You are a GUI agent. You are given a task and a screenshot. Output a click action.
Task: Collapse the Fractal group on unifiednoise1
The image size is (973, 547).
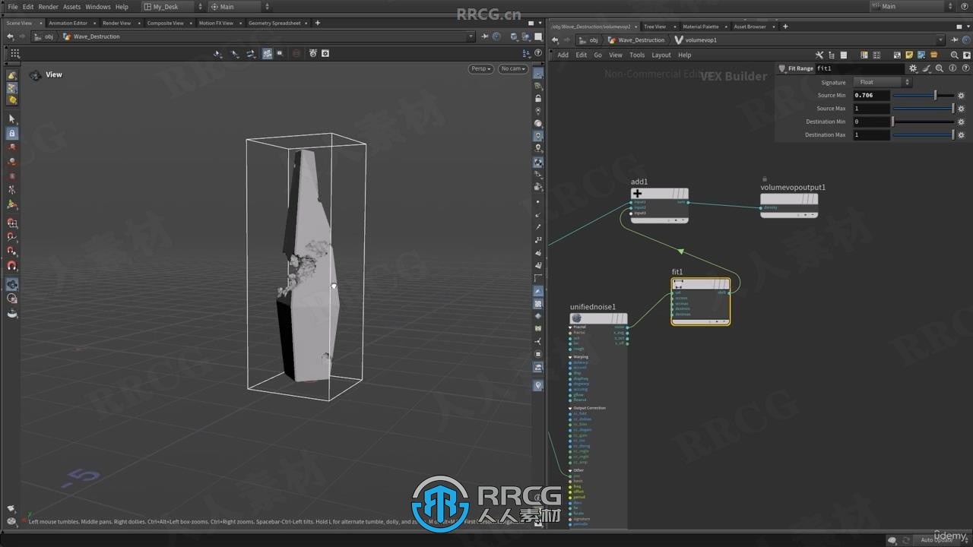[x=571, y=327]
